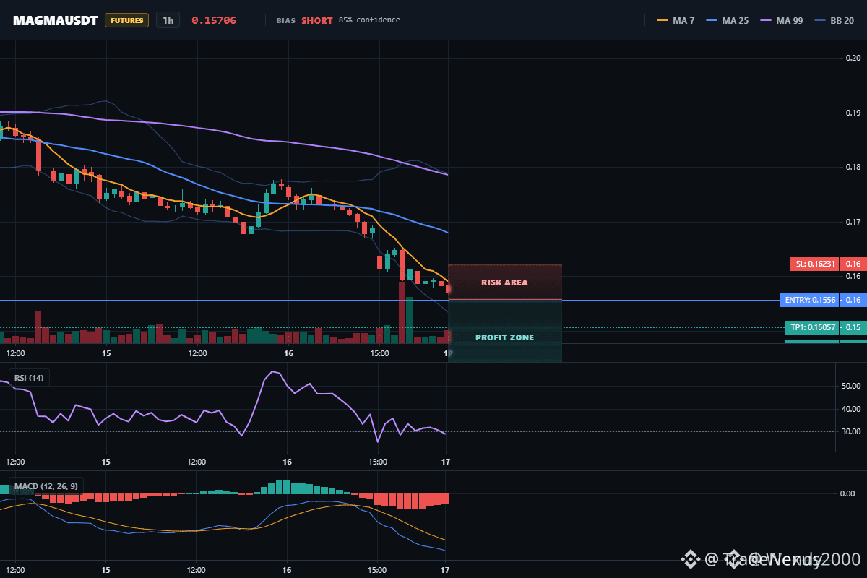Click the 16 date label in MACD pane
867x578 pixels.
click(x=287, y=569)
